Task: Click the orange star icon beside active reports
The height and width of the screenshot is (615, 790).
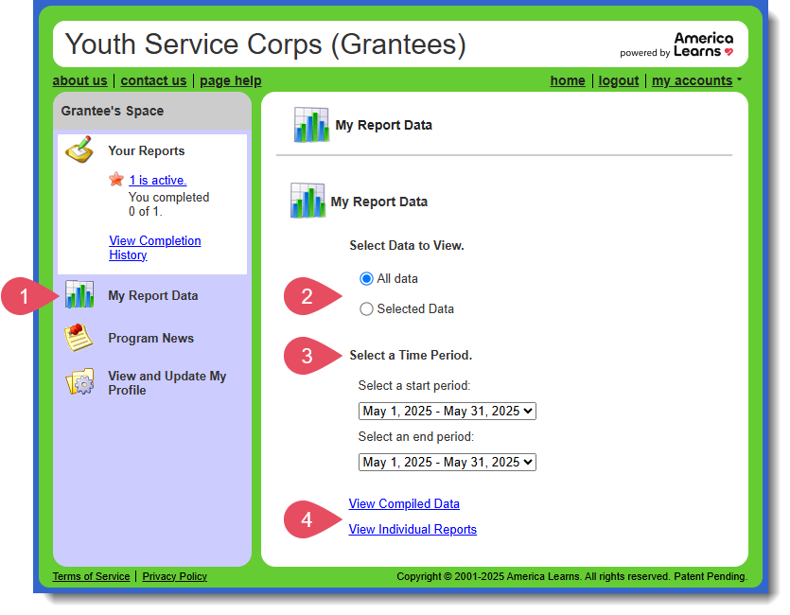Action: coord(116,180)
